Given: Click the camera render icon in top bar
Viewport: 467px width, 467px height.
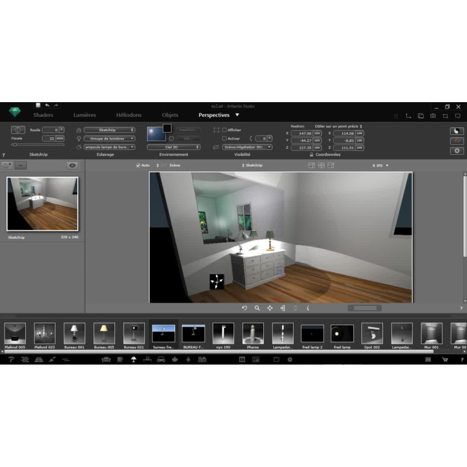Looking at the screenshot, I should click(x=433, y=116).
